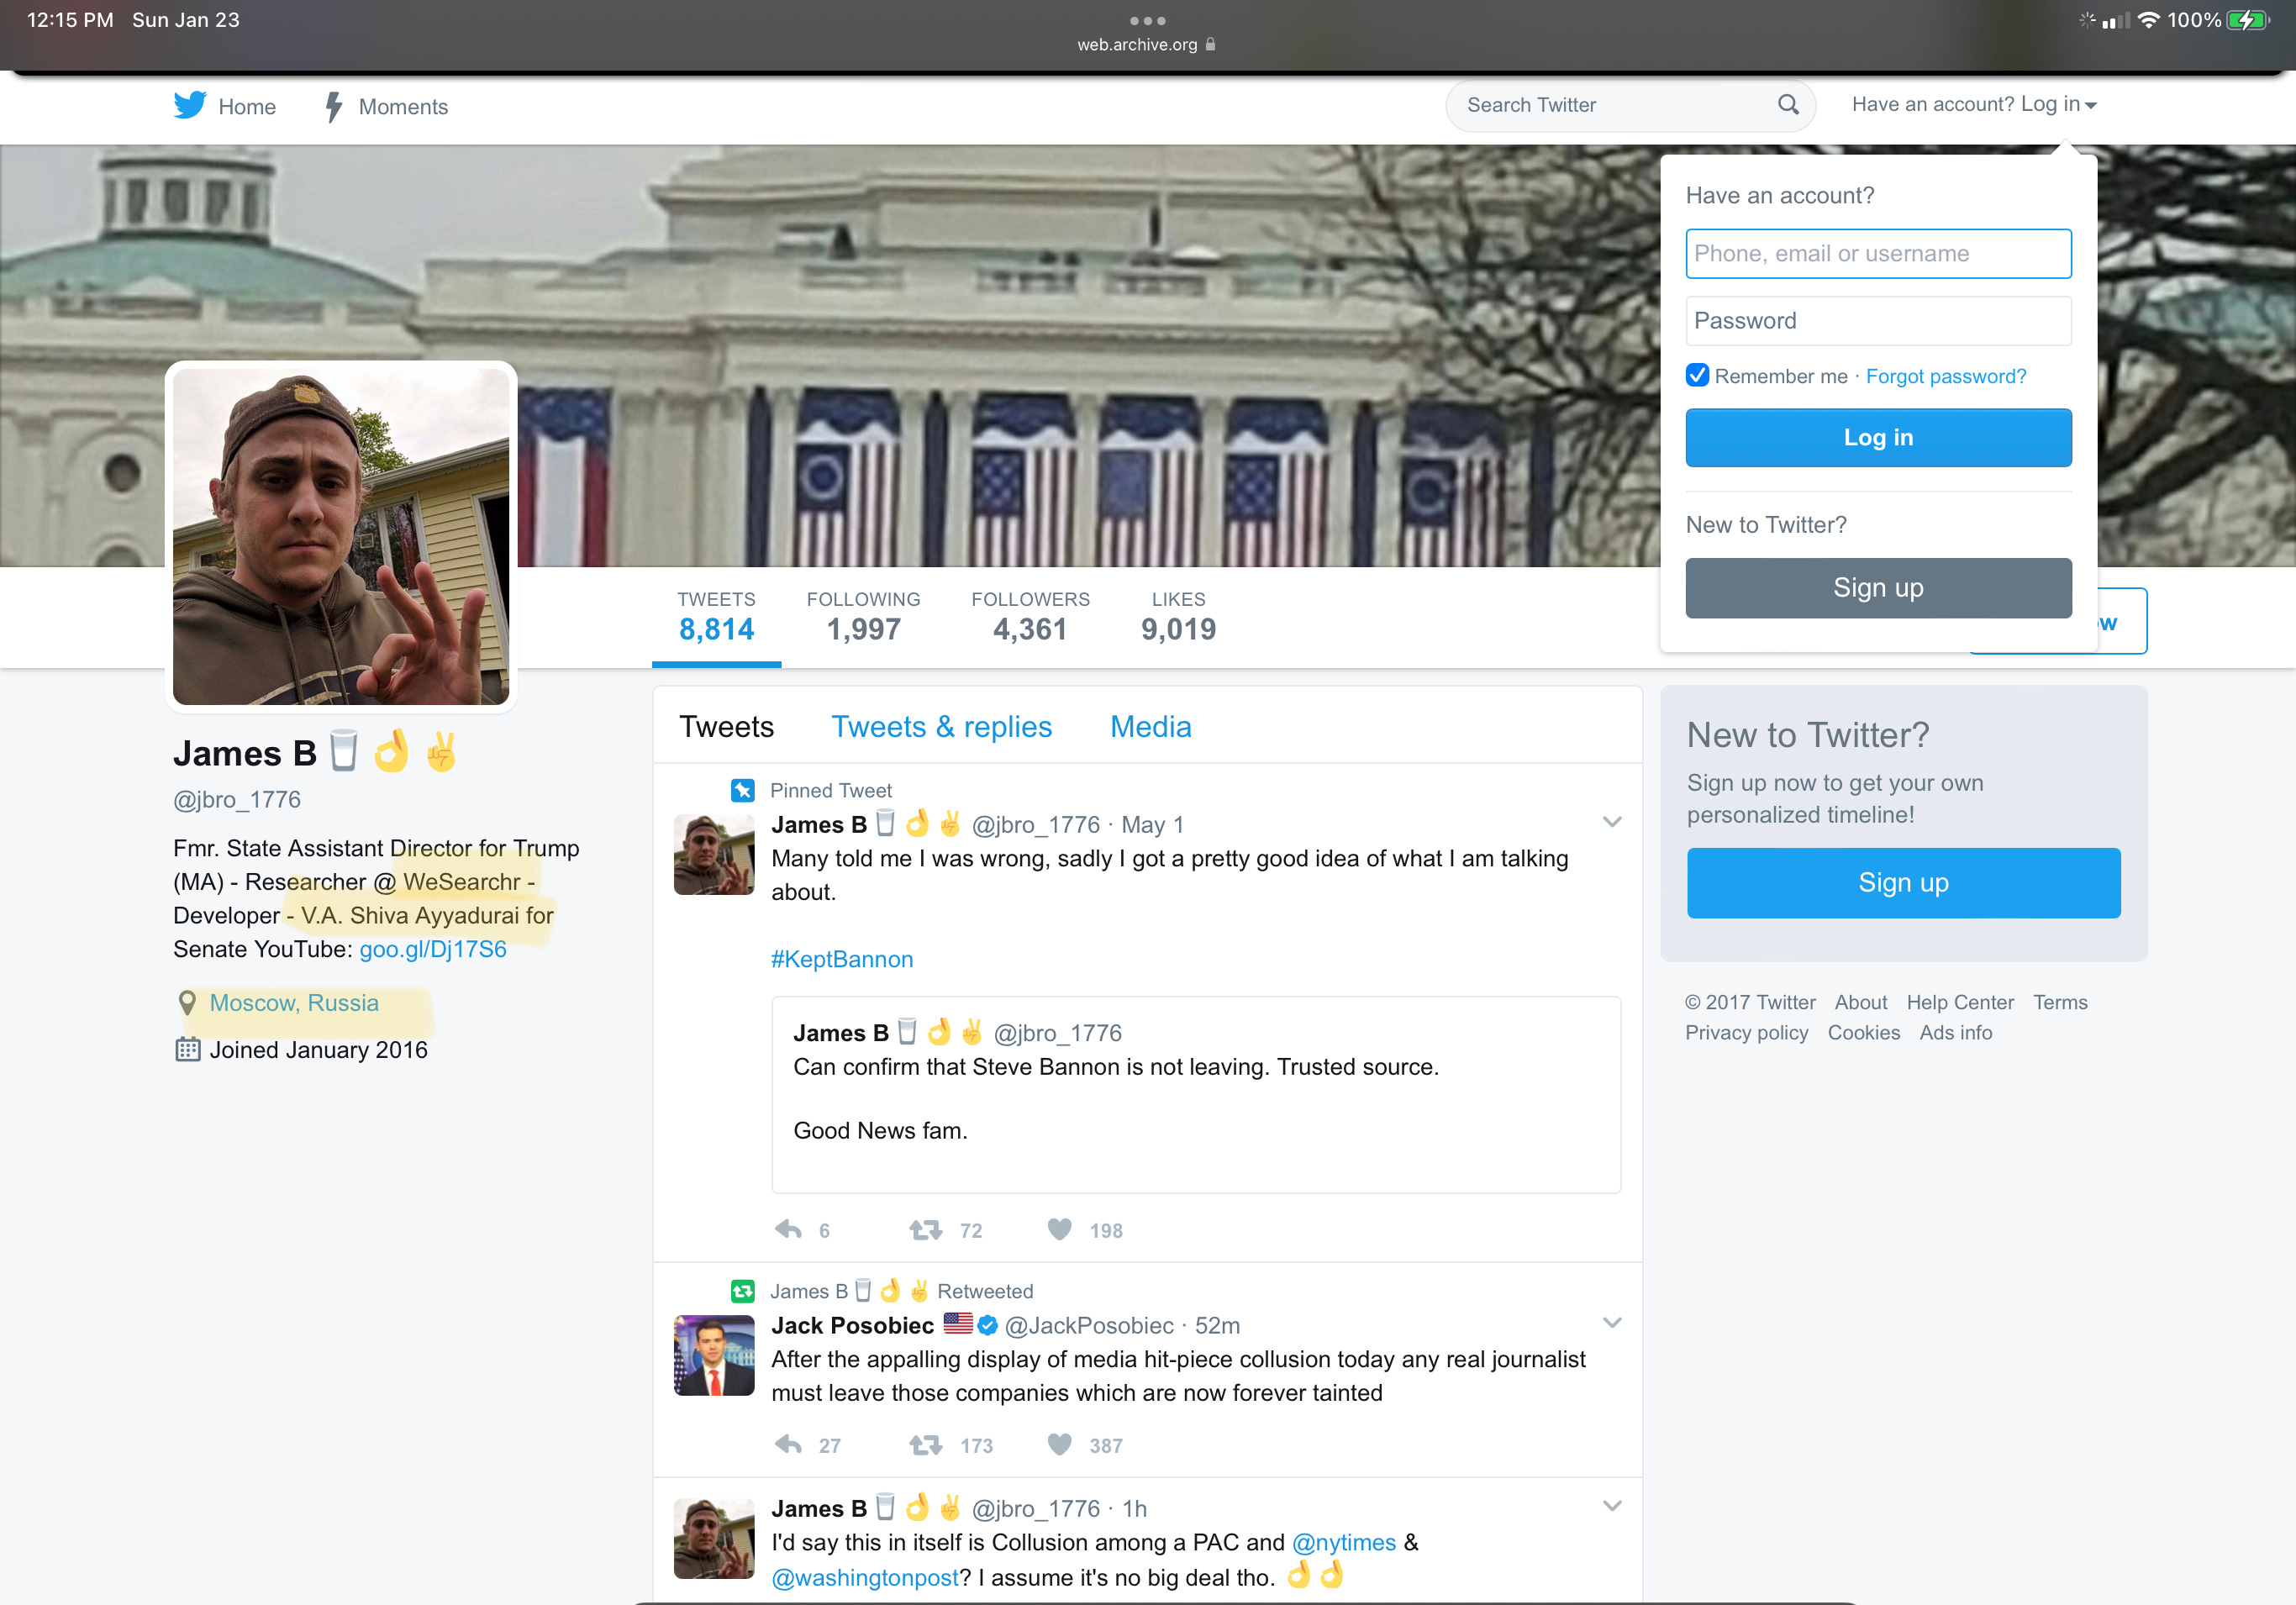This screenshot has height=1605, width=2296.
Task: Switch to Tweets & replies tab
Action: 941,727
